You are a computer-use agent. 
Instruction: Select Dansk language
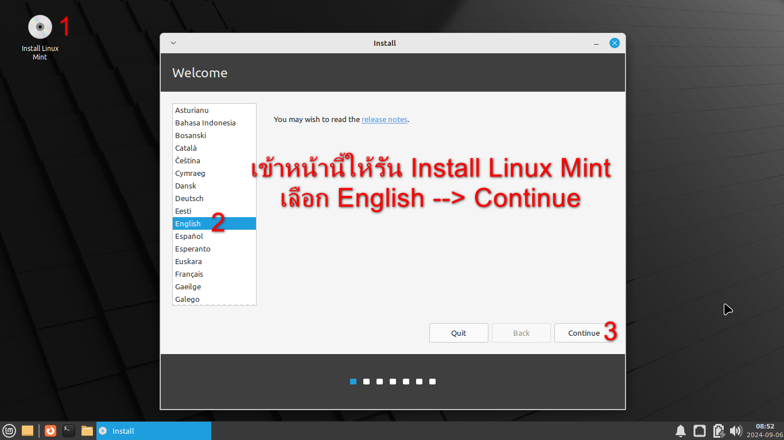pyautogui.click(x=214, y=186)
